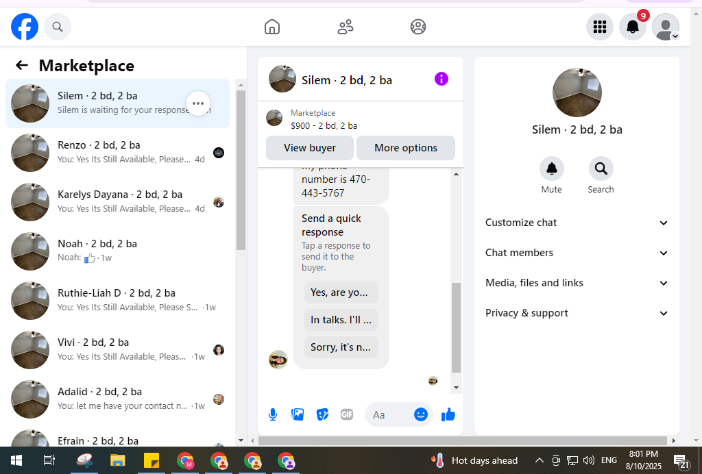The height and width of the screenshot is (474, 702).
Task: Open Windows Start menu
Action: click(16, 460)
